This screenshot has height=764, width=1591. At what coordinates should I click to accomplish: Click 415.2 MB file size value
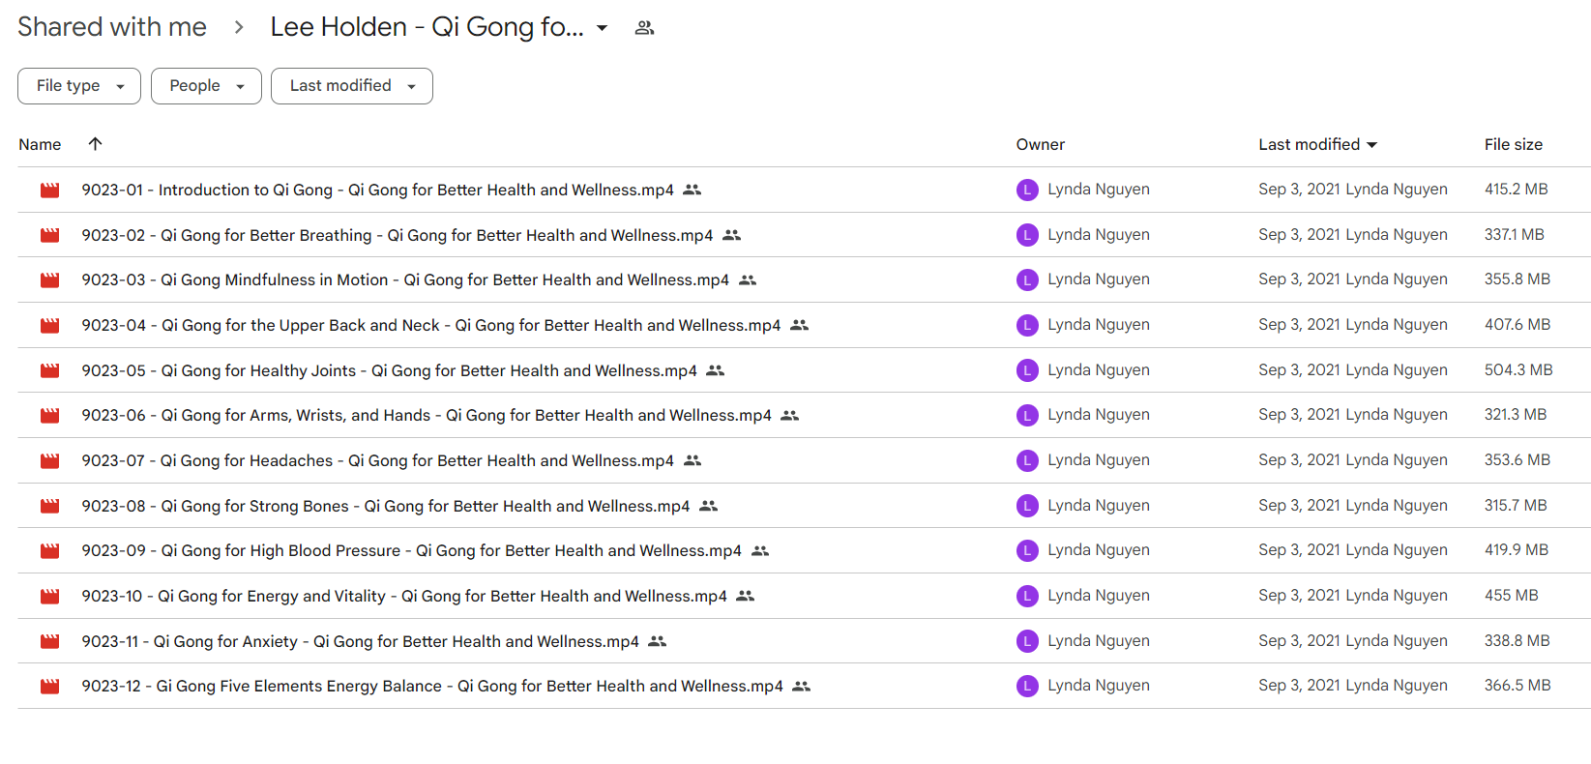[x=1517, y=190]
